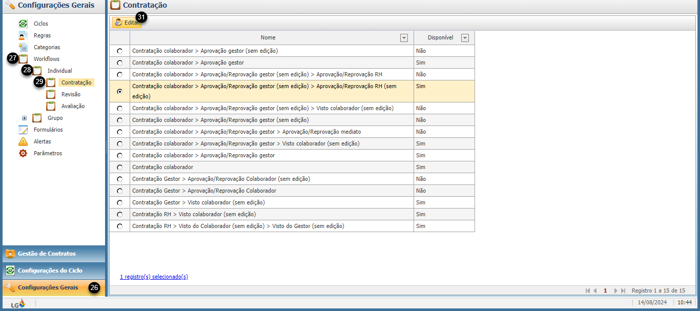This screenshot has height=311, width=700.
Task: Click the Formulários pencil icon
Action: [x=23, y=130]
